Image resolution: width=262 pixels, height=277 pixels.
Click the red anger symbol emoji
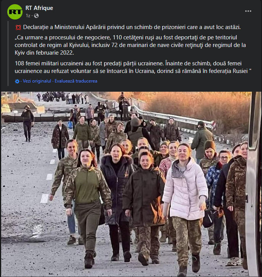click(18, 28)
